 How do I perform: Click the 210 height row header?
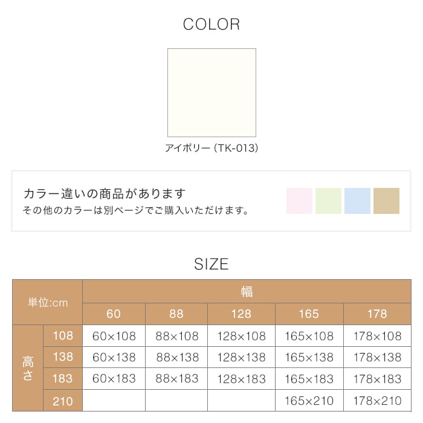pyautogui.click(x=63, y=401)
